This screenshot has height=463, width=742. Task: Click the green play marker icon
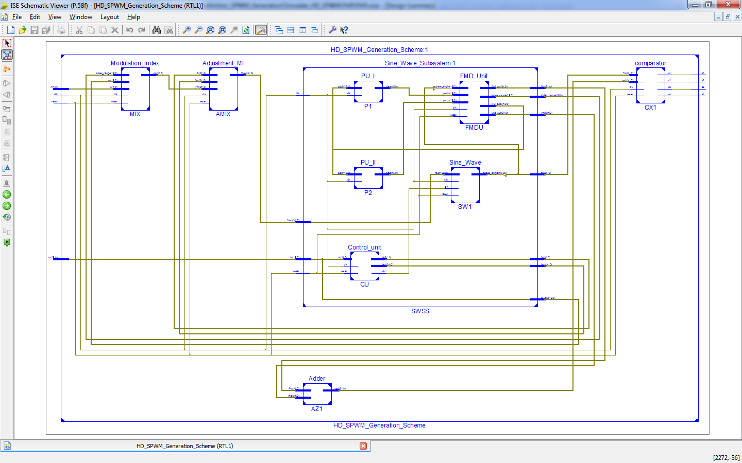click(7, 243)
